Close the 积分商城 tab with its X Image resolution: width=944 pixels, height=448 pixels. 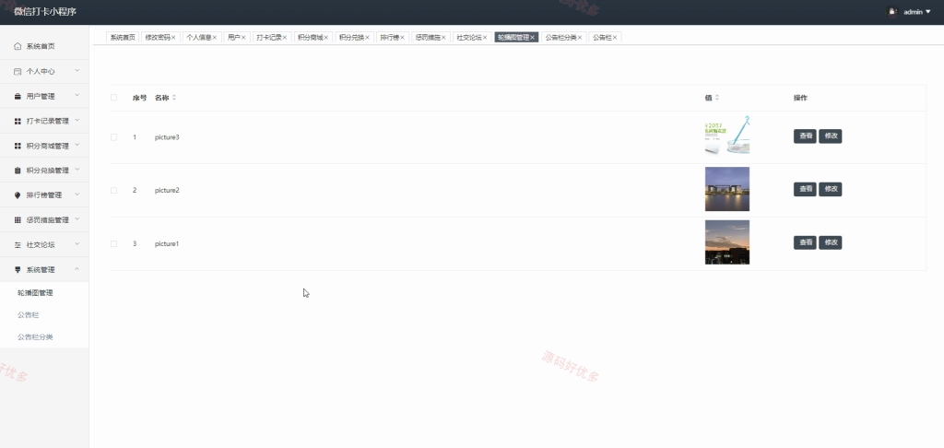click(x=326, y=37)
